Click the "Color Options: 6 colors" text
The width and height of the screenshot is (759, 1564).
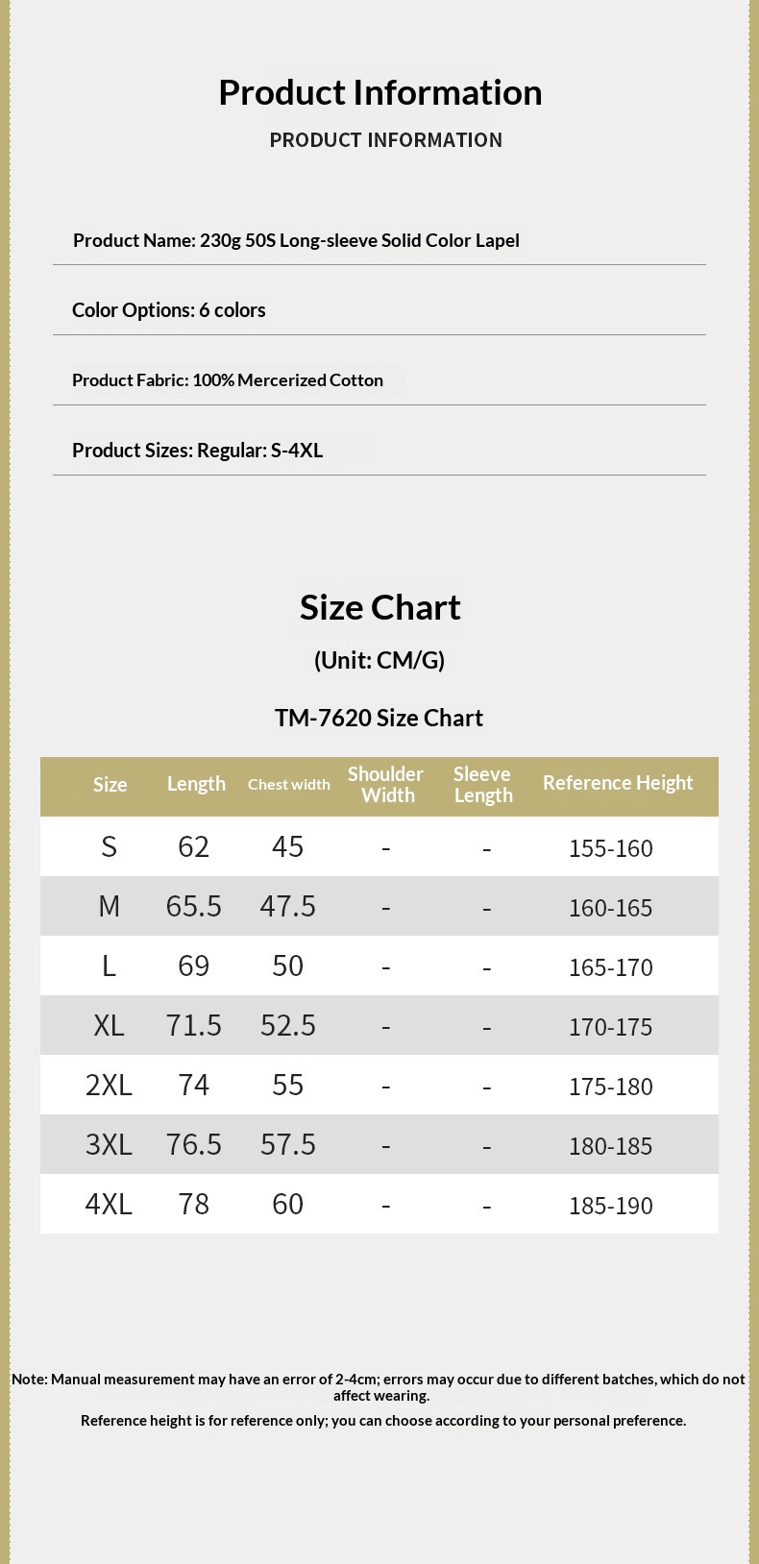[169, 310]
